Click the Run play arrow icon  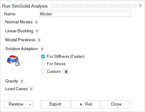(x=81, y=104)
